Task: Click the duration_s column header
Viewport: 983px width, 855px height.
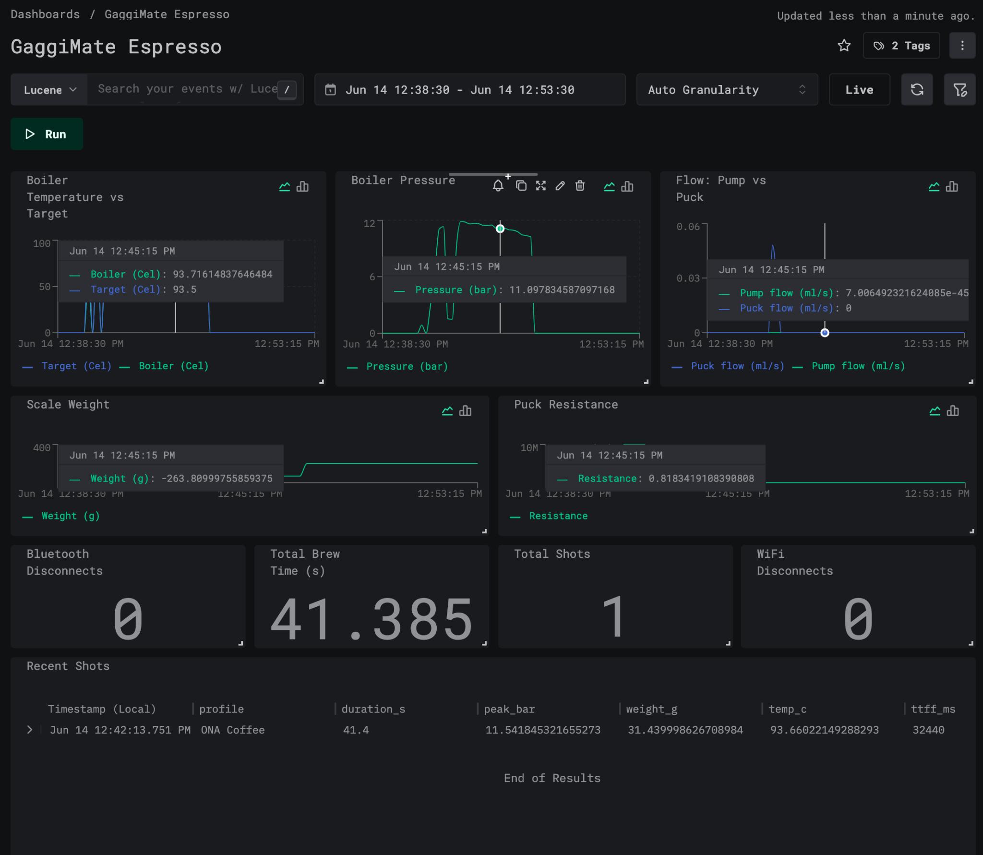Action: [x=373, y=709]
